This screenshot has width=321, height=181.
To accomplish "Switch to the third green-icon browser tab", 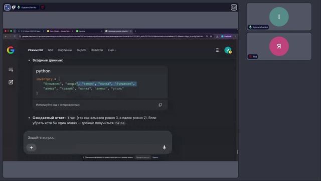I will point(89,31).
